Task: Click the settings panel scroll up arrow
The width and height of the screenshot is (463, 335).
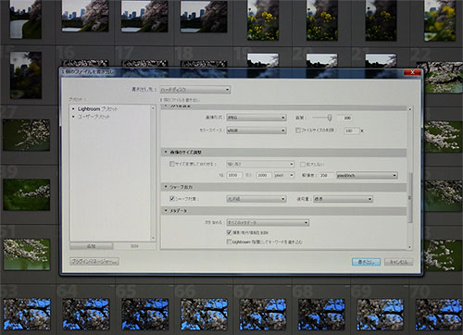Action: click(410, 108)
